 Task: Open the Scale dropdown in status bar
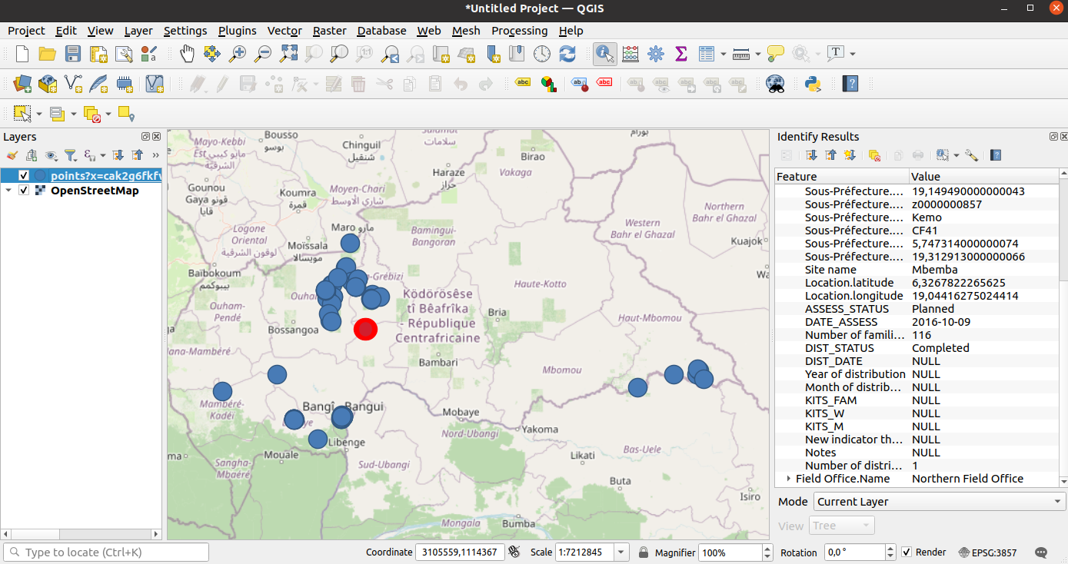tap(622, 552)
